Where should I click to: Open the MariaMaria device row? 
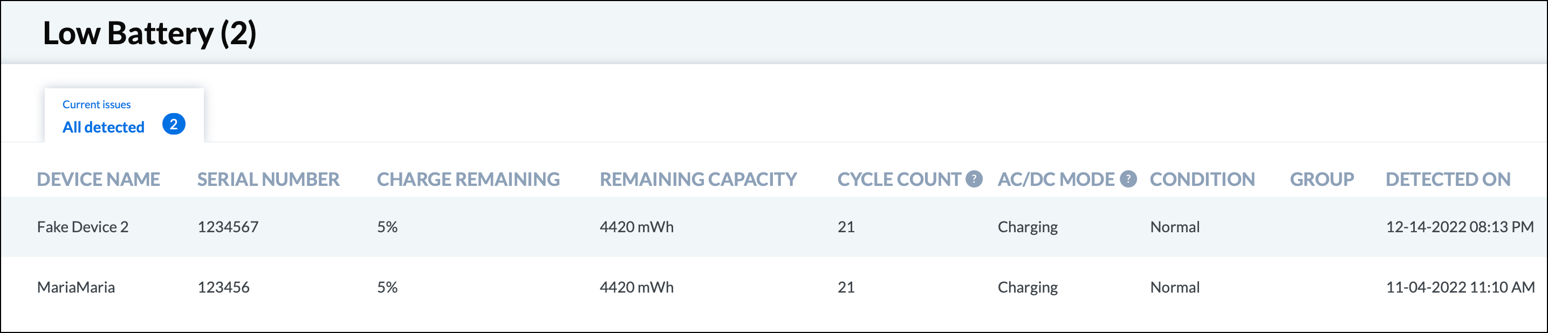click(774, 287)
